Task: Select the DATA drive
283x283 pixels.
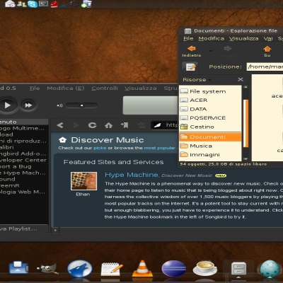Action: [x=210, y=109]
